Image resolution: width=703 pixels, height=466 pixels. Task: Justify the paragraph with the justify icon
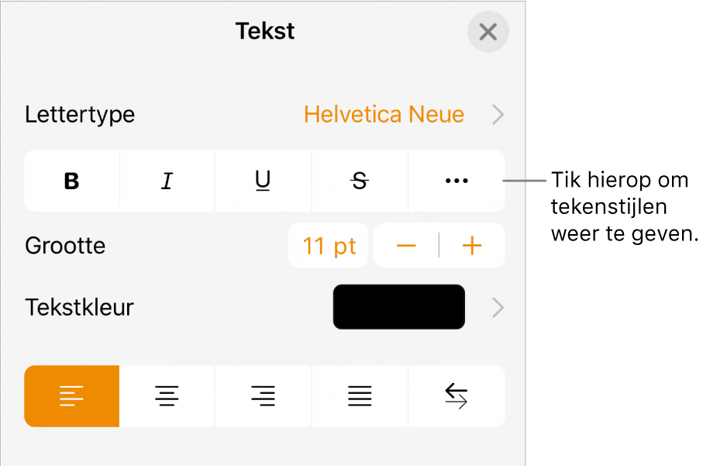coord(359,396)
